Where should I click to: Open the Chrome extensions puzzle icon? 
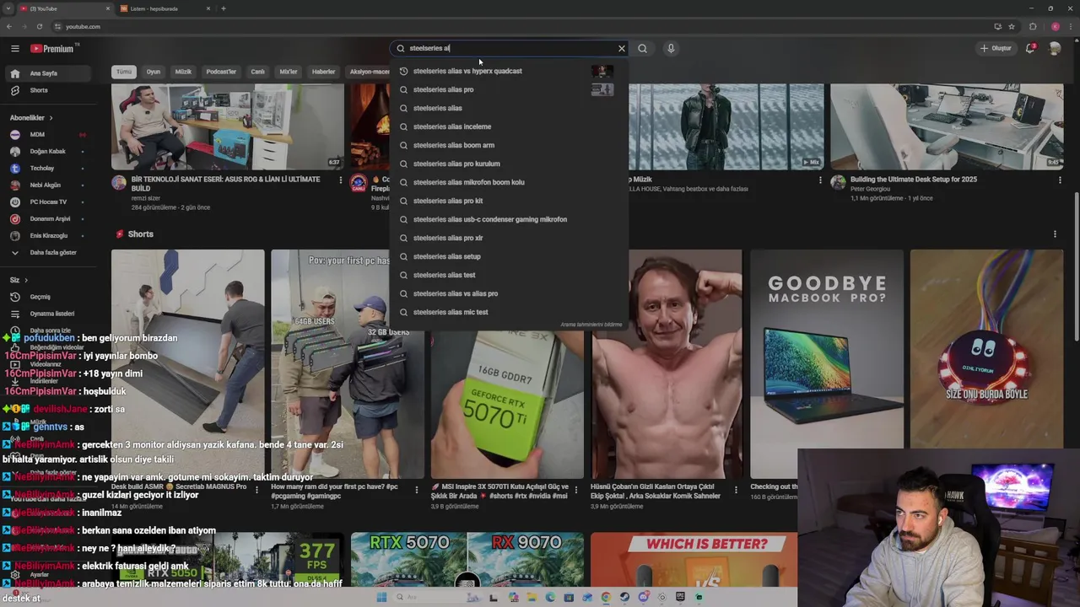[x=1033, y=26]
